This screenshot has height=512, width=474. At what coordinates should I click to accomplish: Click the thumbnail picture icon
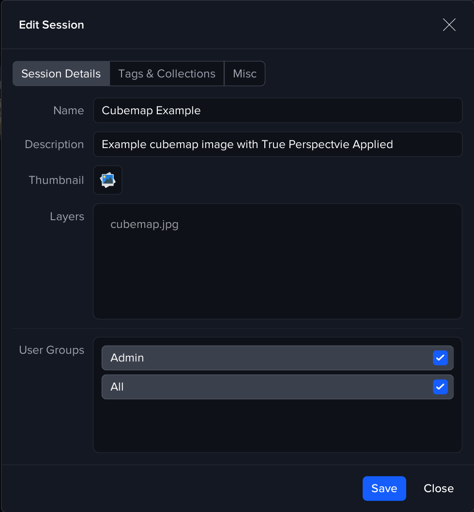point(107,180)
